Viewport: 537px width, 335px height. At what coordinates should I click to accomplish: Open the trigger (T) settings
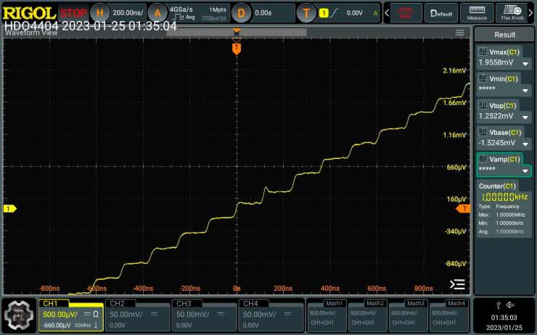click(x=308, y=13)
